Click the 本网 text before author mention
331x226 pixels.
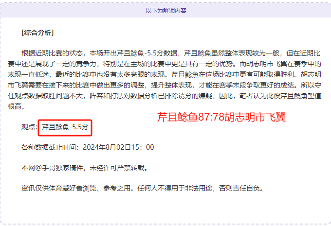(x=28, y=168)
